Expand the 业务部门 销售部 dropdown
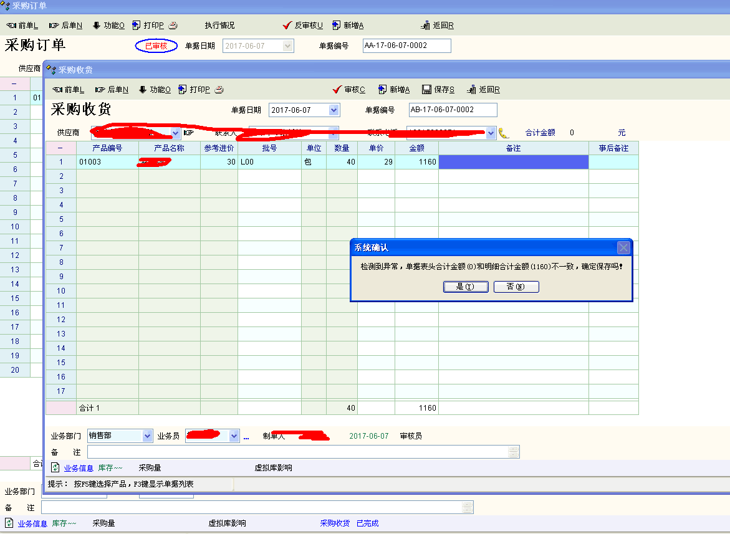 147,436
